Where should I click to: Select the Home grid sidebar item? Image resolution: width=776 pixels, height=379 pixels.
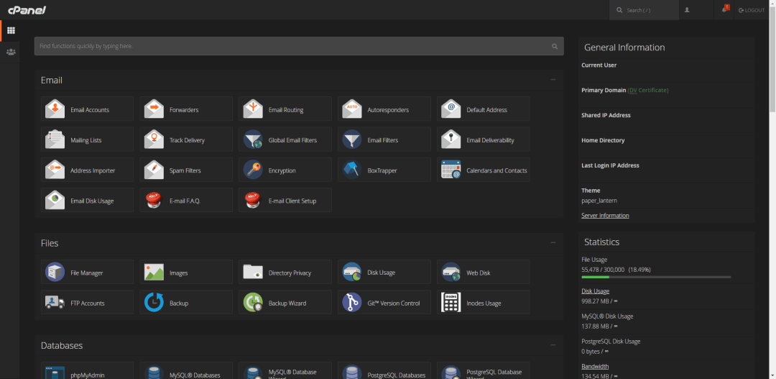click(11, 30)
